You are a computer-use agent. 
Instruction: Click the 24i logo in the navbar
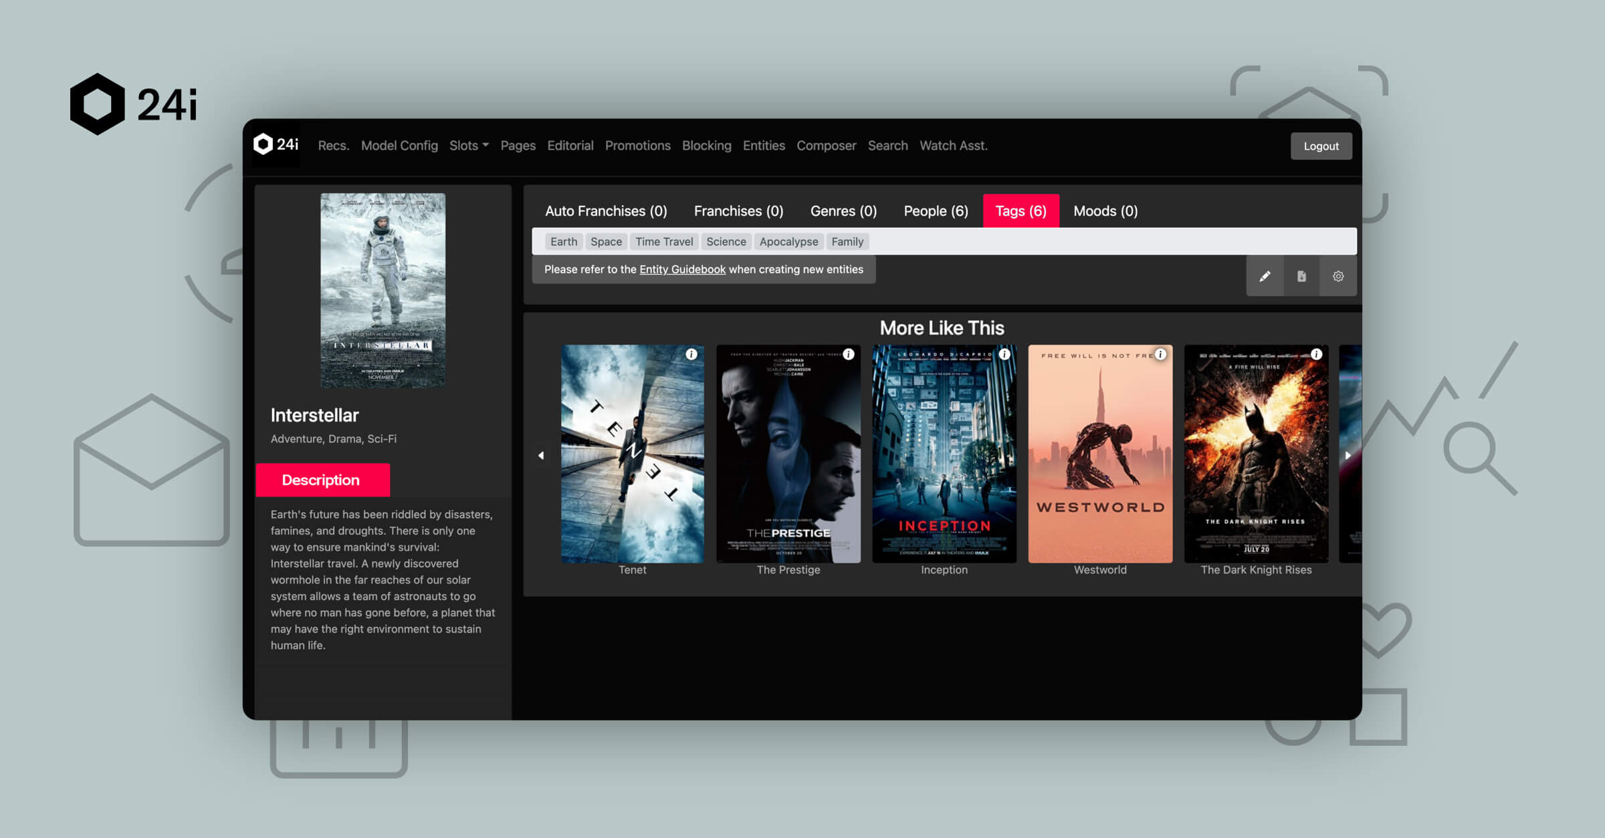276,144
